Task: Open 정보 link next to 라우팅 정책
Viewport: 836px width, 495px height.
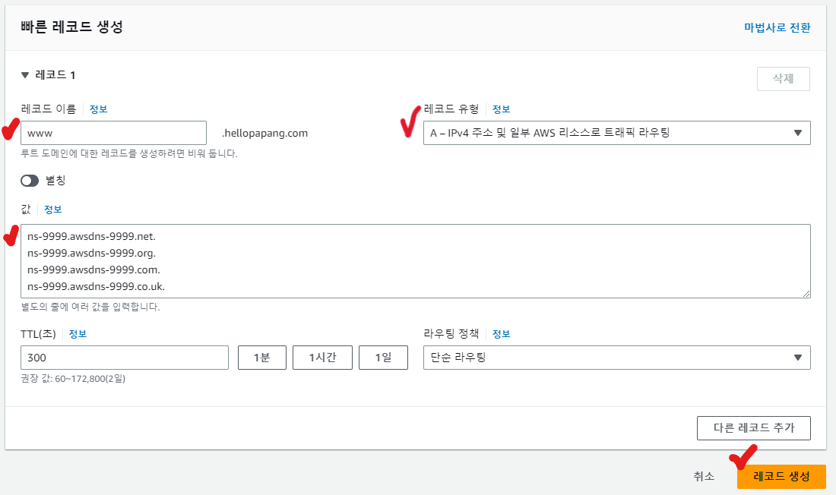Action: (502, 334)
